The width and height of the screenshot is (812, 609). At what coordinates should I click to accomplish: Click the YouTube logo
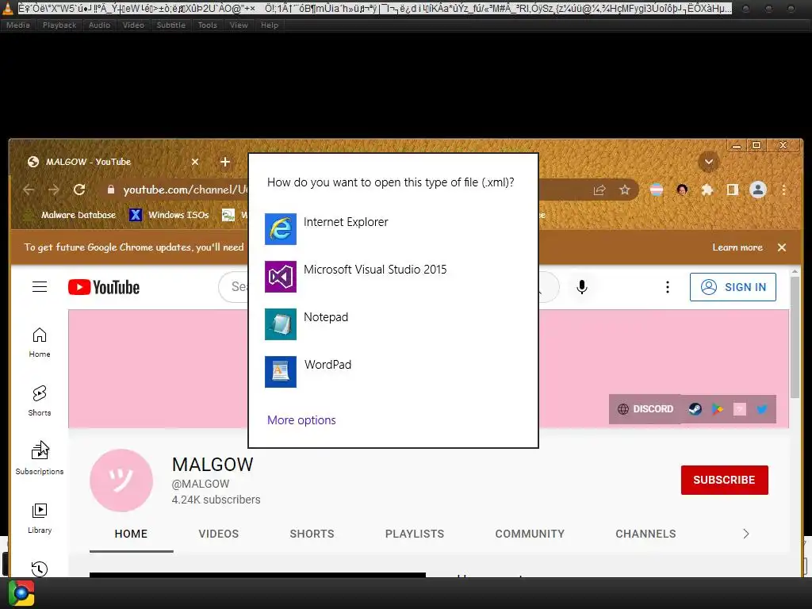pos(104,287)
